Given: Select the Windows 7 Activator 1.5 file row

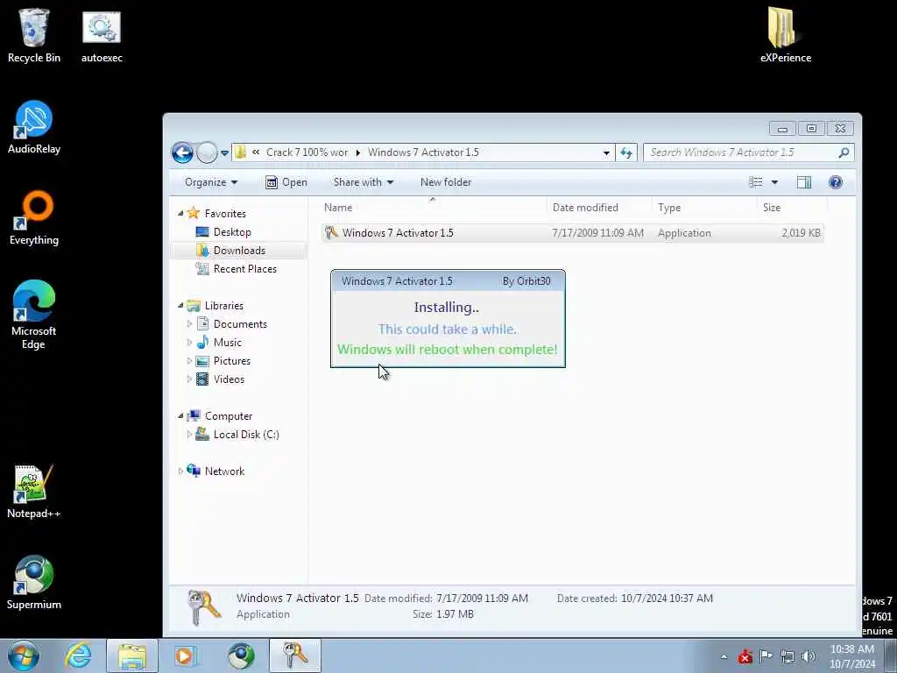Looking at the screenshot, I should click(x=572, y=233).
